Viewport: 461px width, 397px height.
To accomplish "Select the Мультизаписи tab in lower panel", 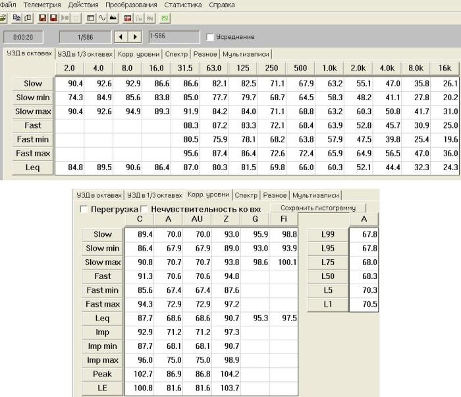I will 315,195.
